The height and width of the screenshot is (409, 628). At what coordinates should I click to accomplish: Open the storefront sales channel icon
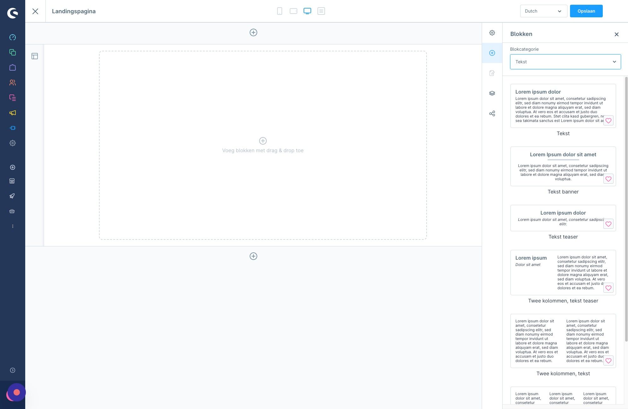12,181
